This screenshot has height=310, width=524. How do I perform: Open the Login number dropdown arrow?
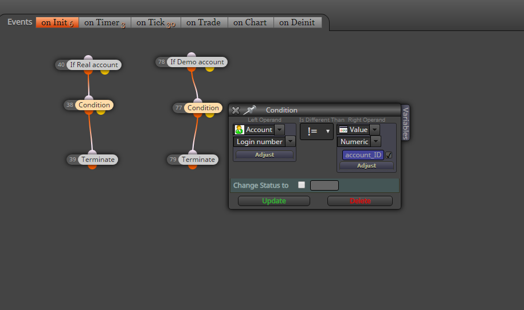(x=291, y=142)
